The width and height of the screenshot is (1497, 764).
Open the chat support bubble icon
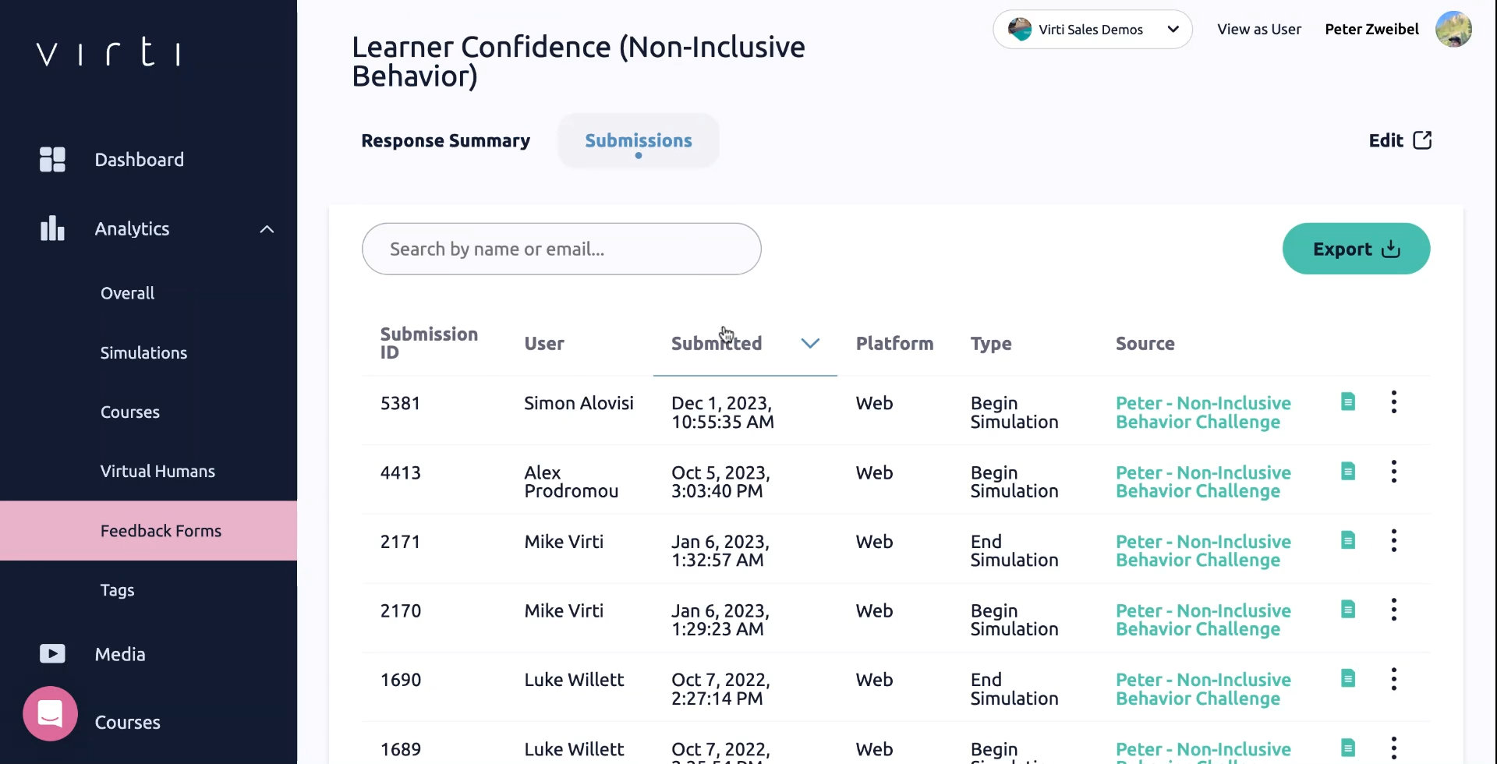click(x=51, y=713)
